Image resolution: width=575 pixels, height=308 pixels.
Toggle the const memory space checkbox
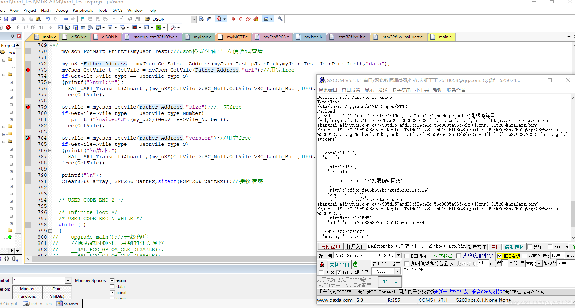112,293
